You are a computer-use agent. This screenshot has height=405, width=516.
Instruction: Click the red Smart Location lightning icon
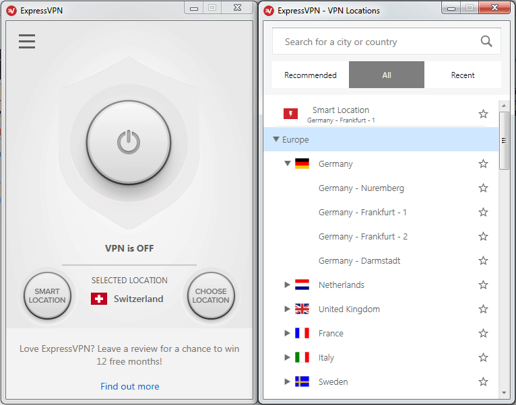(290, 114)
